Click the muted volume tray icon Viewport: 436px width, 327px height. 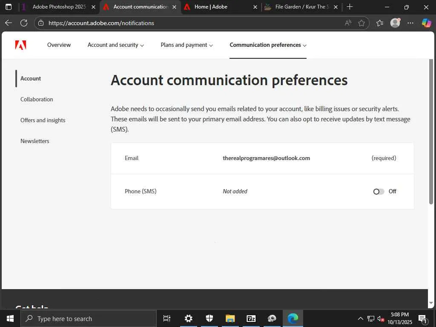[380, 318]
